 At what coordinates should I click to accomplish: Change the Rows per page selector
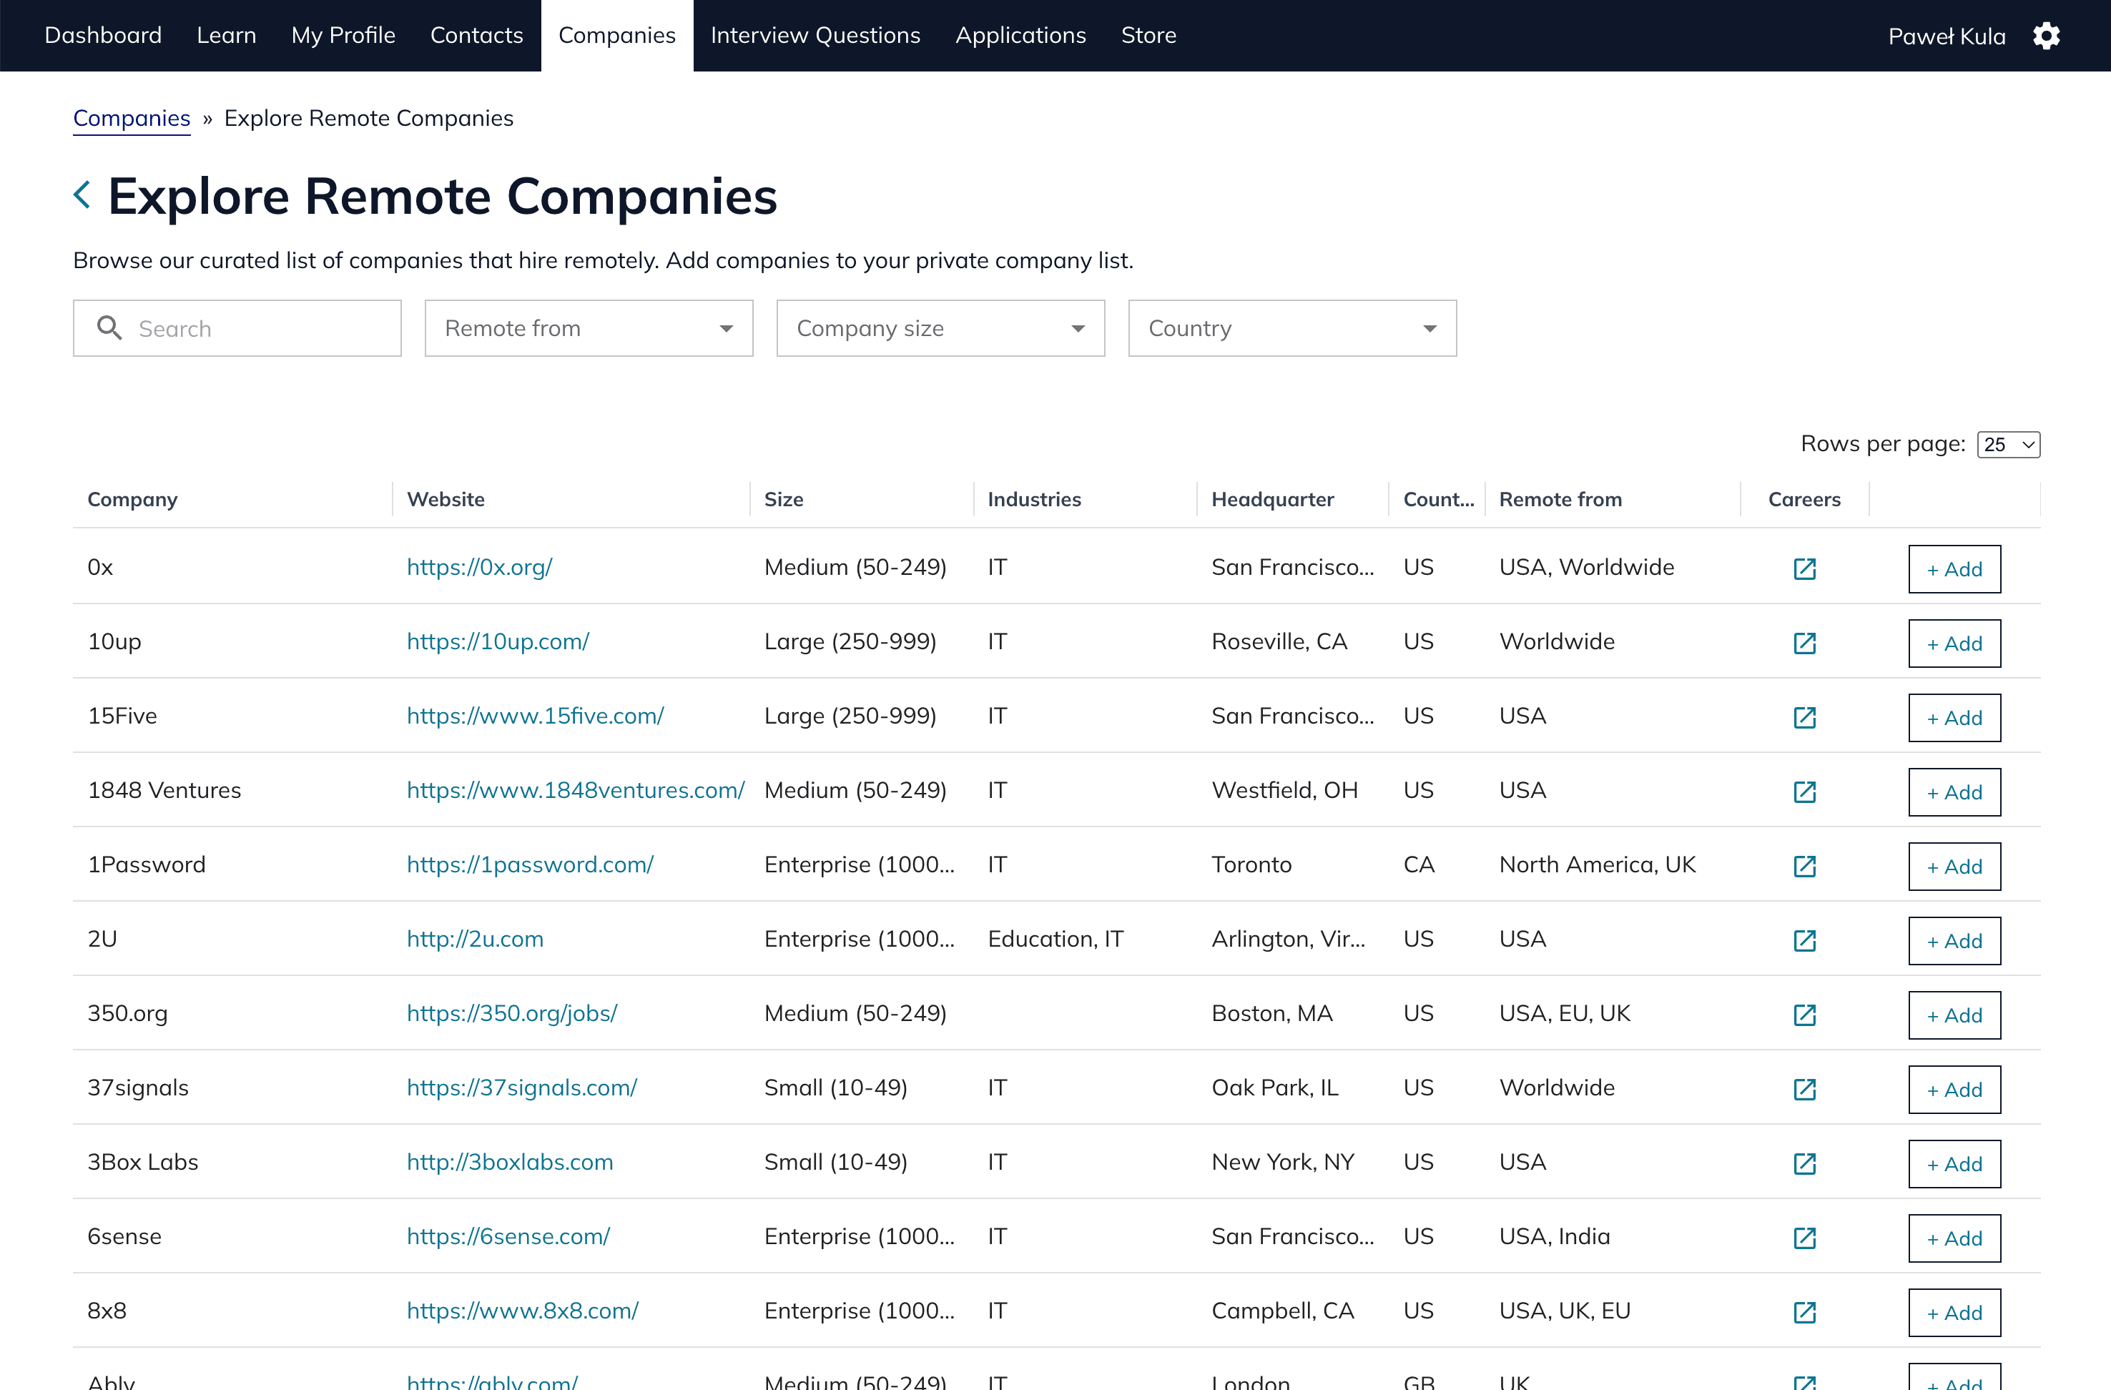click(2008, 443)
